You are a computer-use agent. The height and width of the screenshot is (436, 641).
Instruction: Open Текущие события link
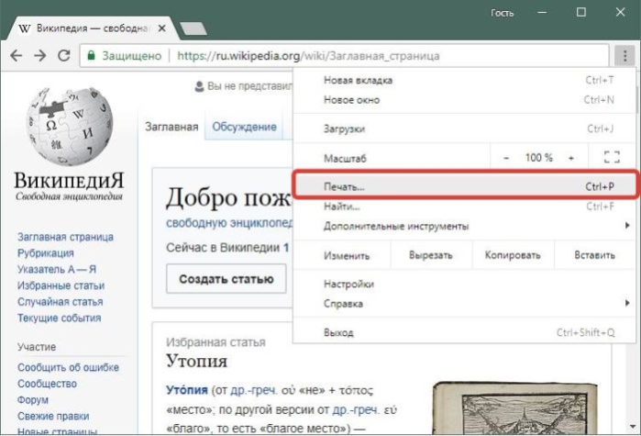(59, 318)
